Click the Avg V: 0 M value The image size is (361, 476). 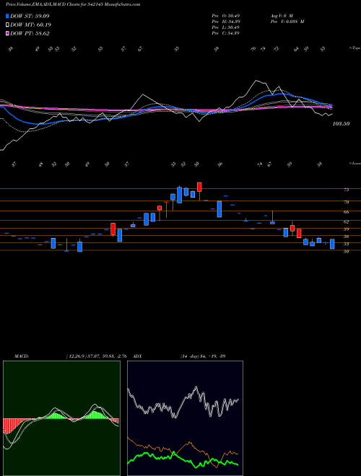(x=281, y=16)
